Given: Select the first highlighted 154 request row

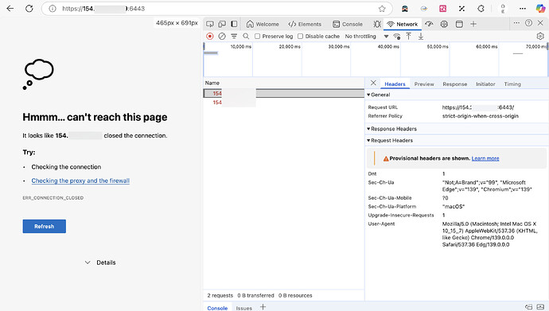Looking at the screenshot, I should click(x=283, y=93).
